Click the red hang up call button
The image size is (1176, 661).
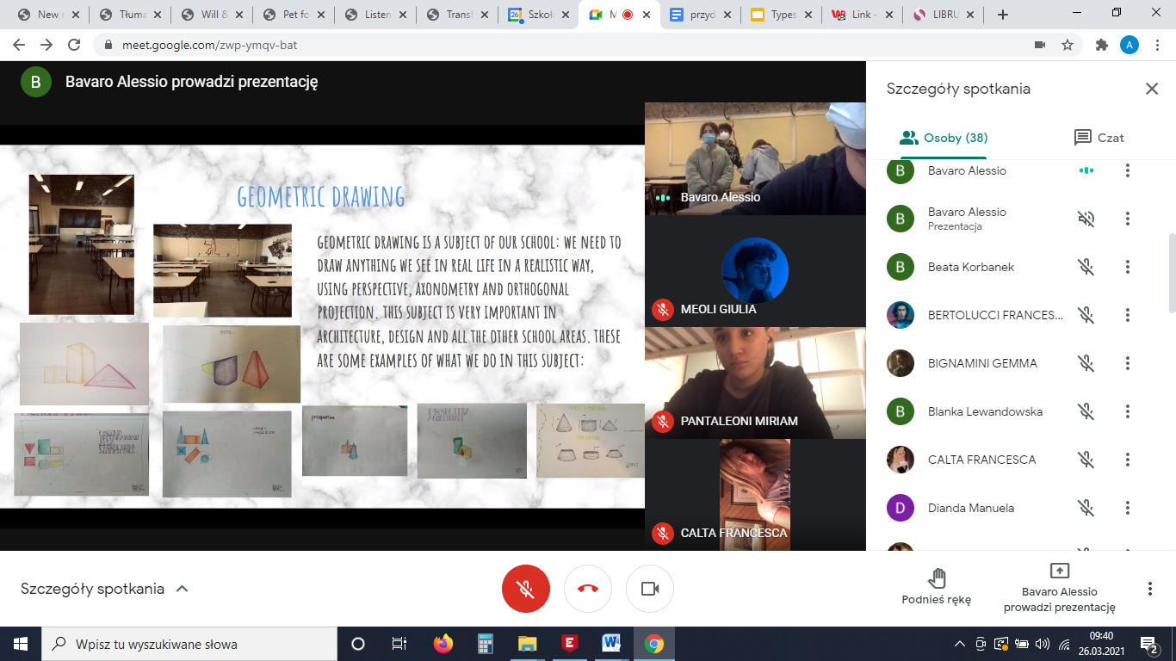(x=588, y=589)
